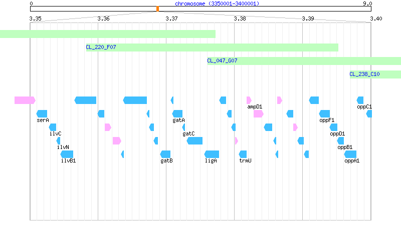Click the pink ampD1 gene arrow
The image size is (401, 250).
249,100
